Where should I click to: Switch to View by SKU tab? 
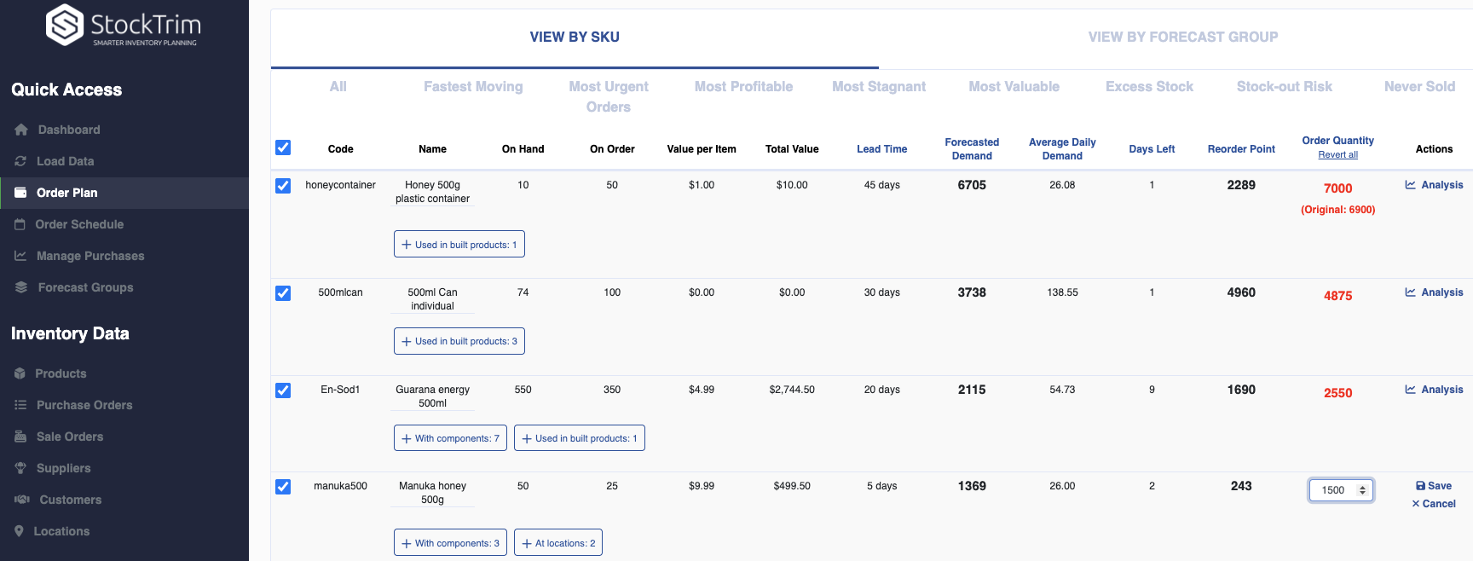pos(575,37)
